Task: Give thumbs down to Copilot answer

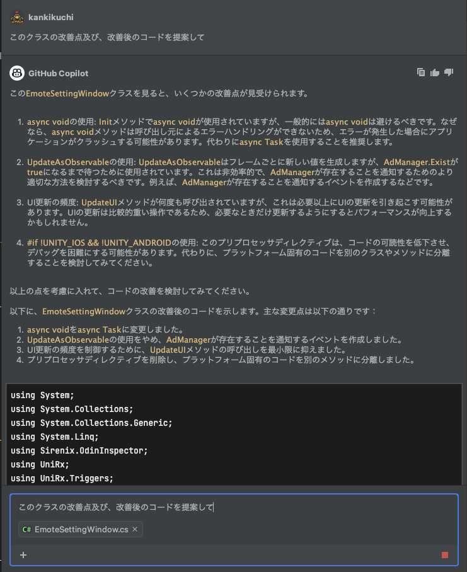Action: click(x=449, y=72)
